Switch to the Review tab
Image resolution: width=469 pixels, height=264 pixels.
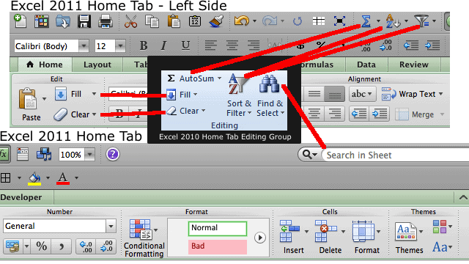coord(414,65)
